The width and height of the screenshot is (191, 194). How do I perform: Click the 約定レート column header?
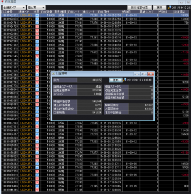pyautogui.click(x=74, y=12)
